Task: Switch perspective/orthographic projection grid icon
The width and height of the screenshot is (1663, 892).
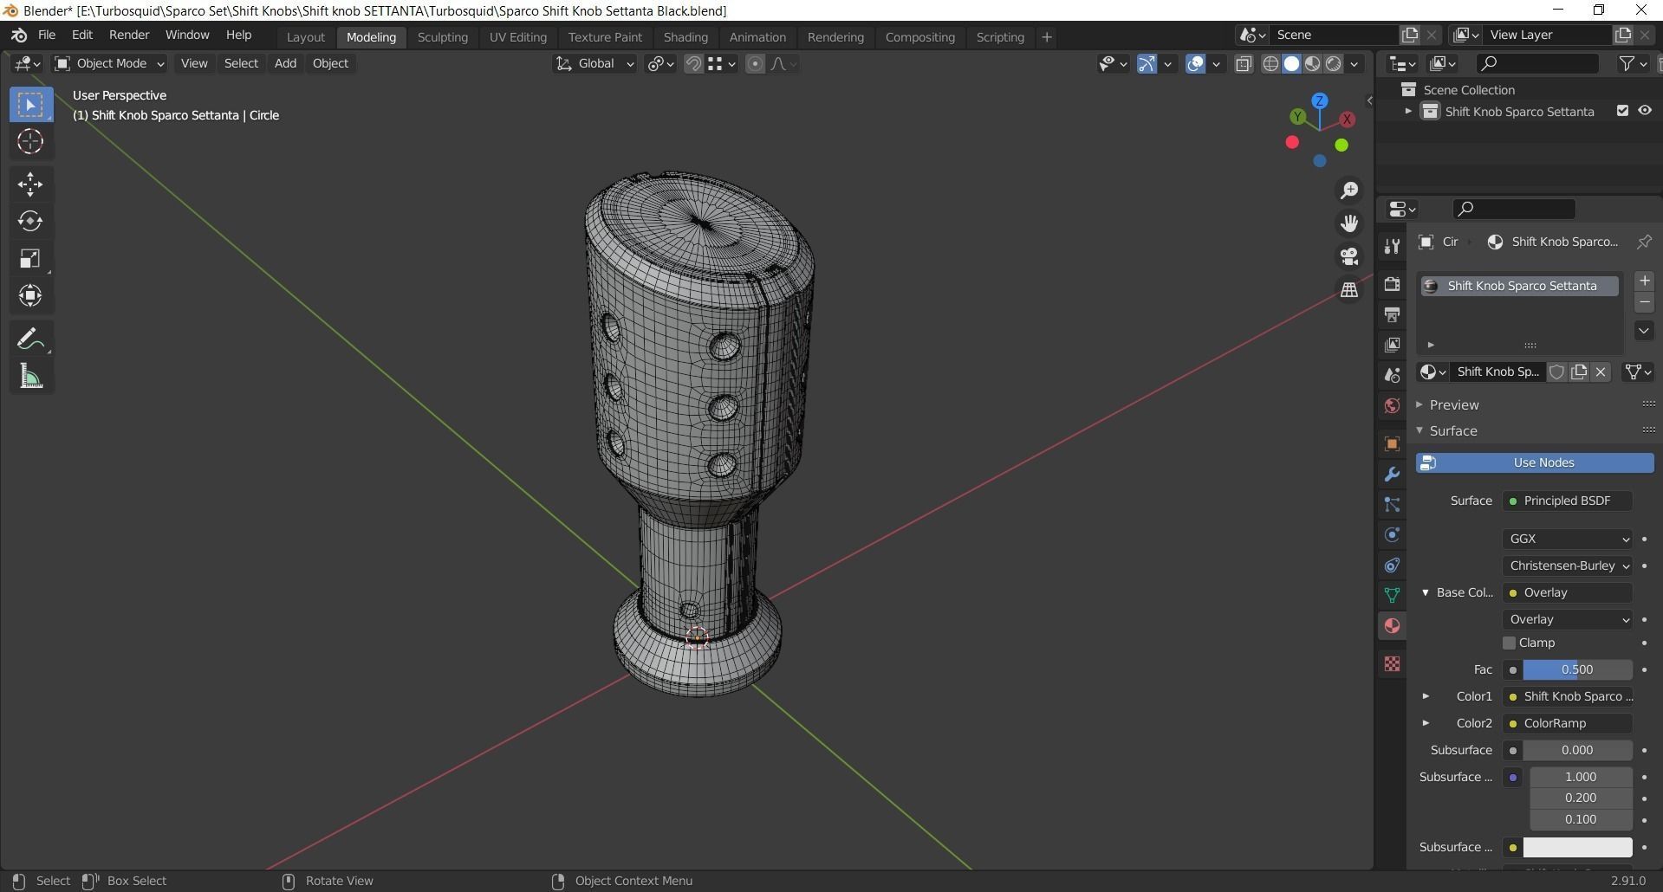Action: (x=1349, y=290)
